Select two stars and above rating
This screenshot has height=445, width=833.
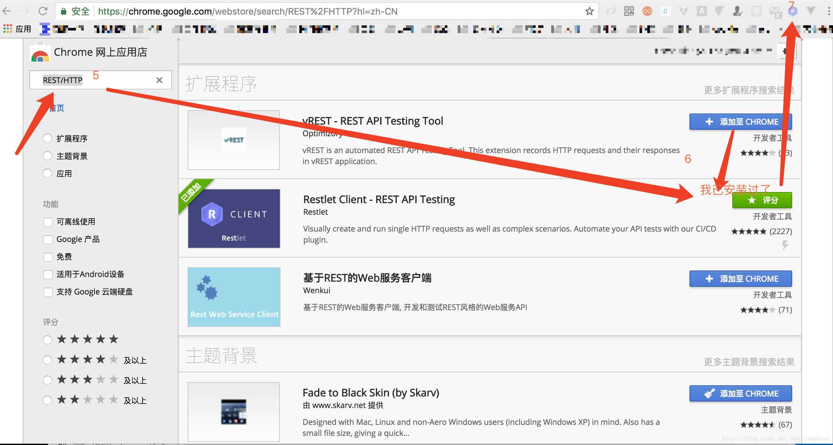point(47,400)
